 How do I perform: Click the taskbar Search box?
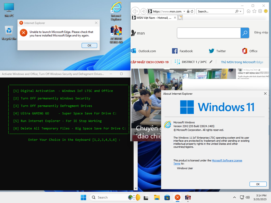click(x=115, y=197)
